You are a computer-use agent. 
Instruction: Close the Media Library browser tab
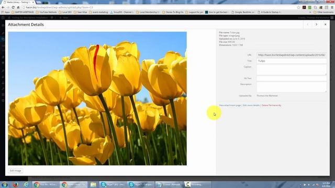pos(33,2)
